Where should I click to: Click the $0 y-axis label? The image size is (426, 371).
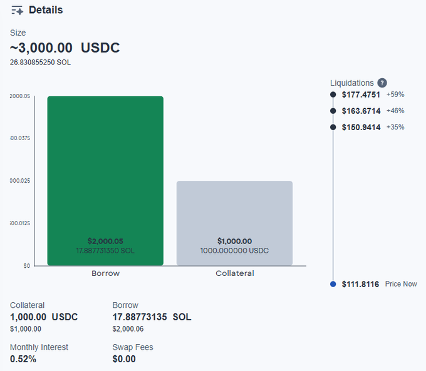coord(26,266)
